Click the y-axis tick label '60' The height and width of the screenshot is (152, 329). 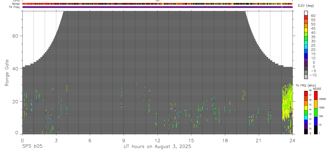coord(15,36)
